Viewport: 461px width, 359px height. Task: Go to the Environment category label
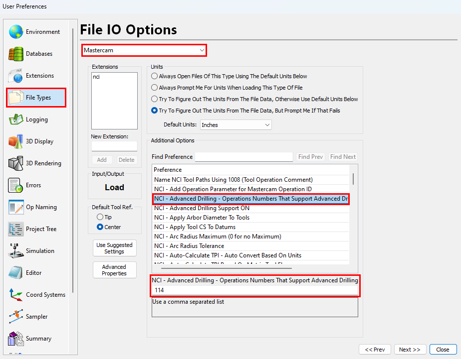tap(43, 32)
